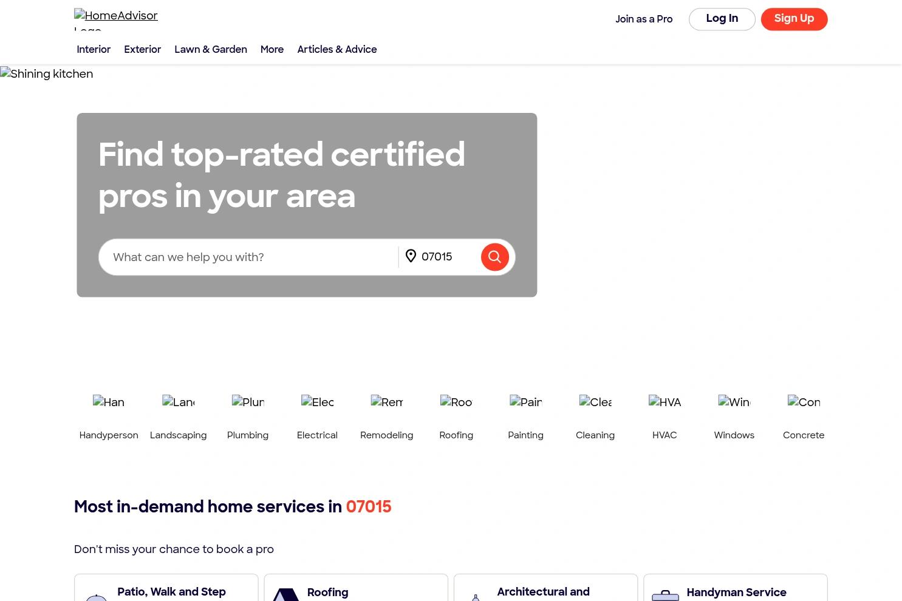Image resolution: width=902 pixels, height=601 pixels.
Task: Click the location pin icon by zip code
Action: [x=411, y=256]
